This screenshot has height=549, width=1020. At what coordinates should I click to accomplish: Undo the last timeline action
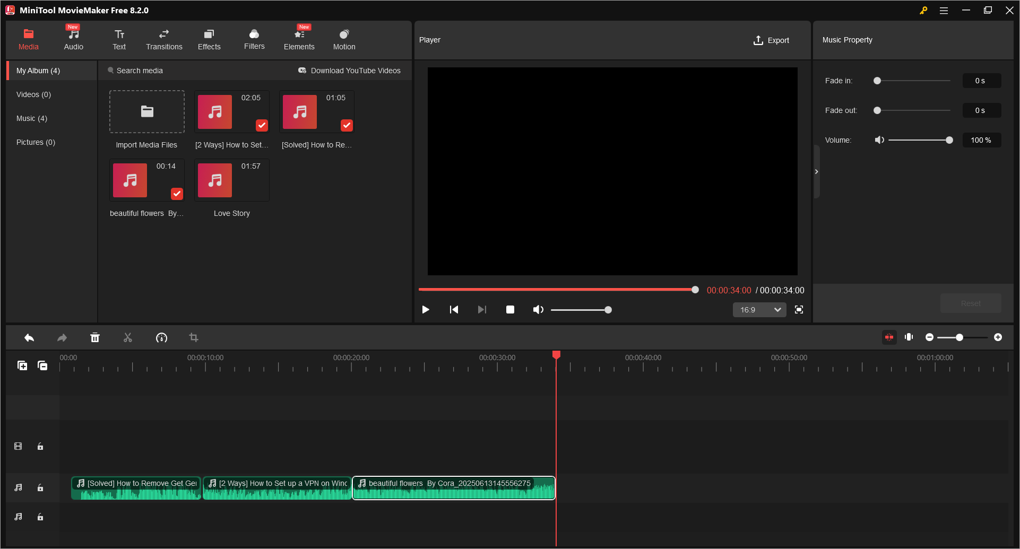pos(29,338)
